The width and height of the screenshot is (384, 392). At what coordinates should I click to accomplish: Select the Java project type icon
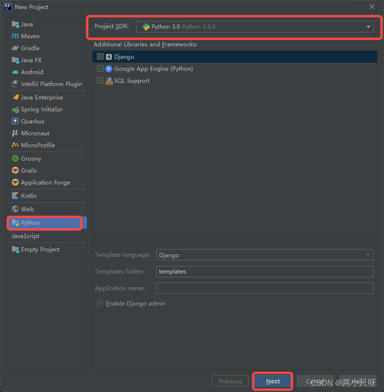pyautogui.click(x=15, y=24)
